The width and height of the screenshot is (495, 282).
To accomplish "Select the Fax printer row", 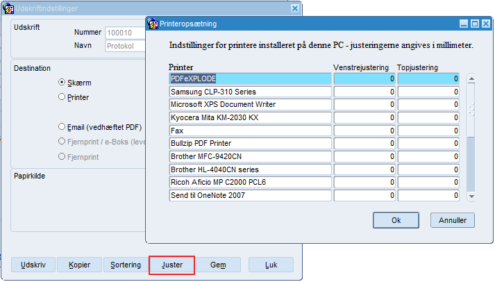I will tap(251, 131).
